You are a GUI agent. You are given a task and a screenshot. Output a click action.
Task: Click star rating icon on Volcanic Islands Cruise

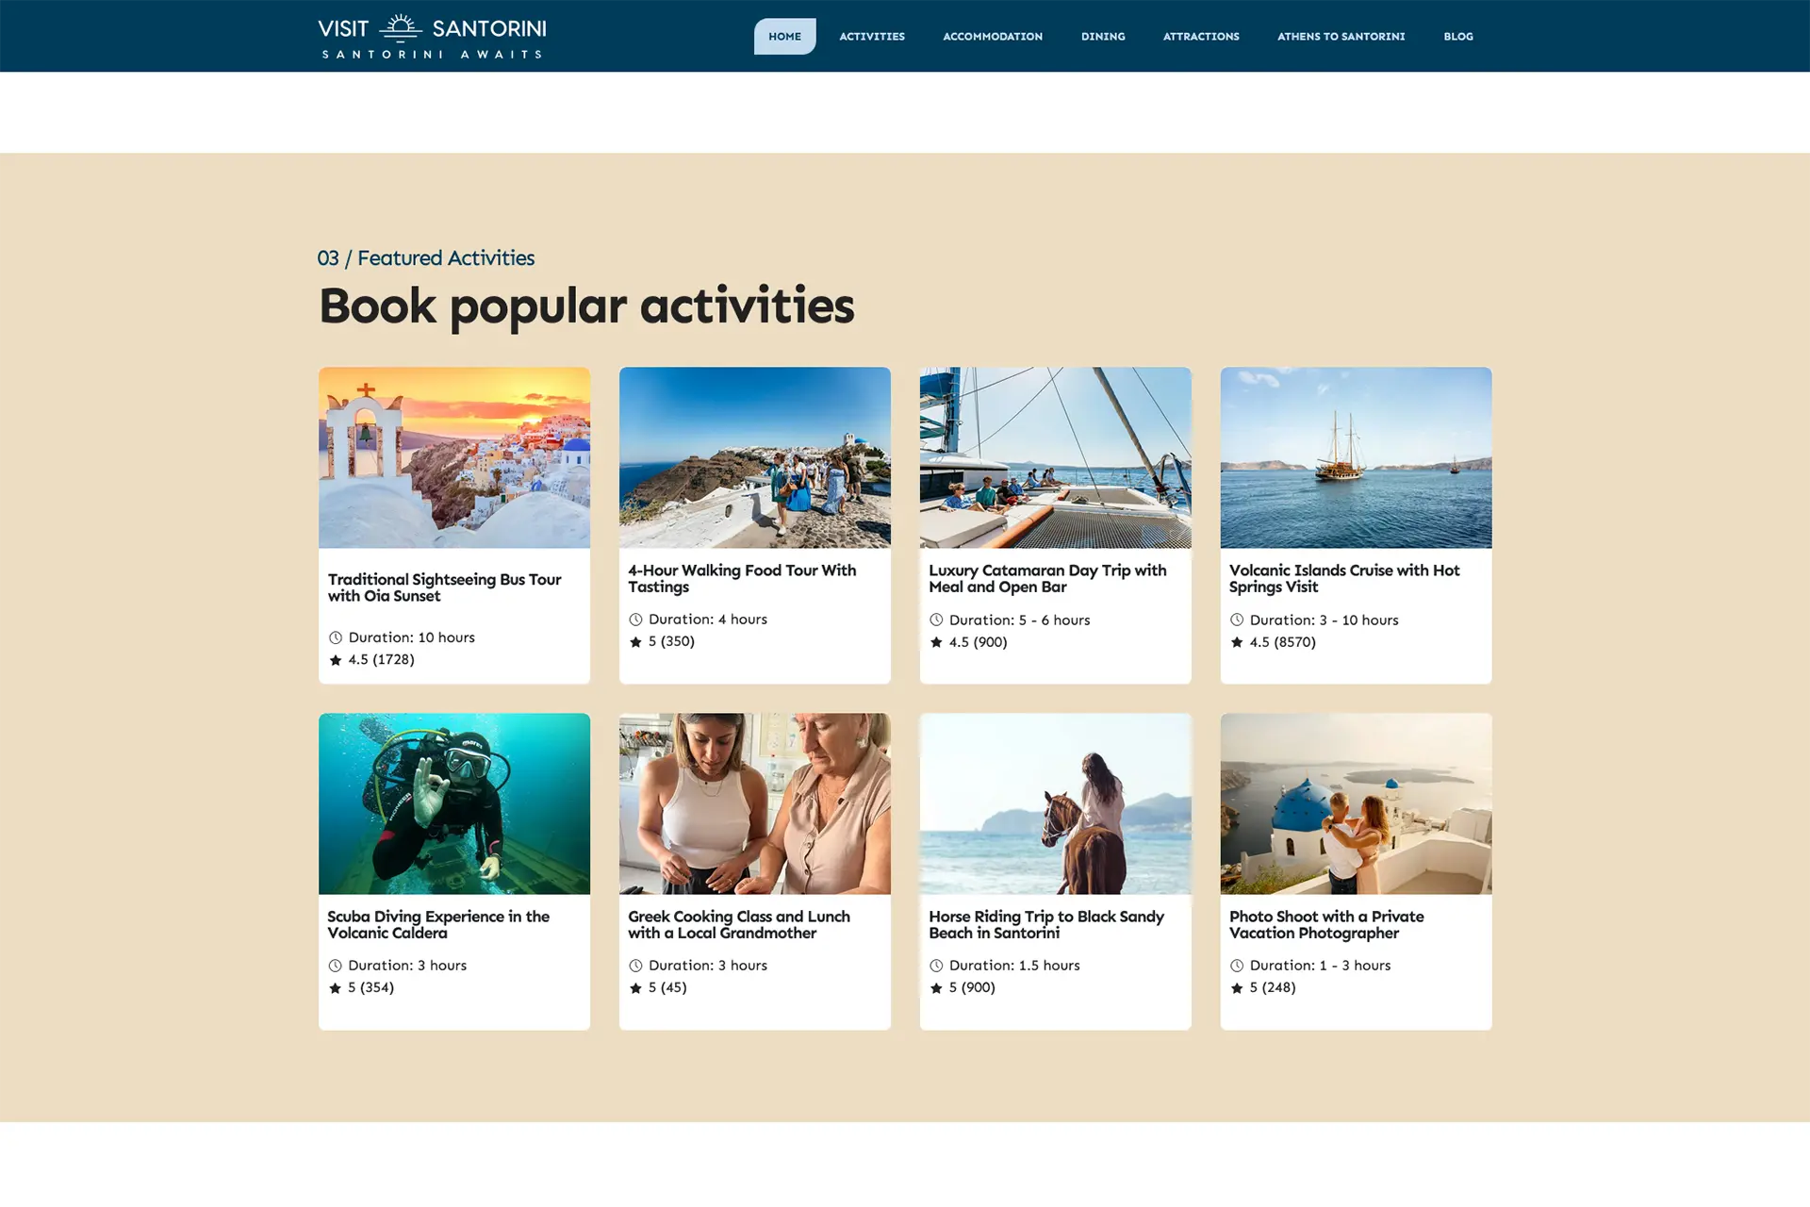1237,642
